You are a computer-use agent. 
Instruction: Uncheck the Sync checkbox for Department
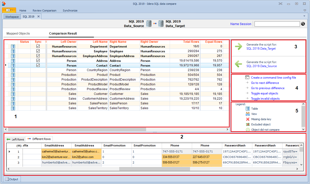(x=38, y=47)
